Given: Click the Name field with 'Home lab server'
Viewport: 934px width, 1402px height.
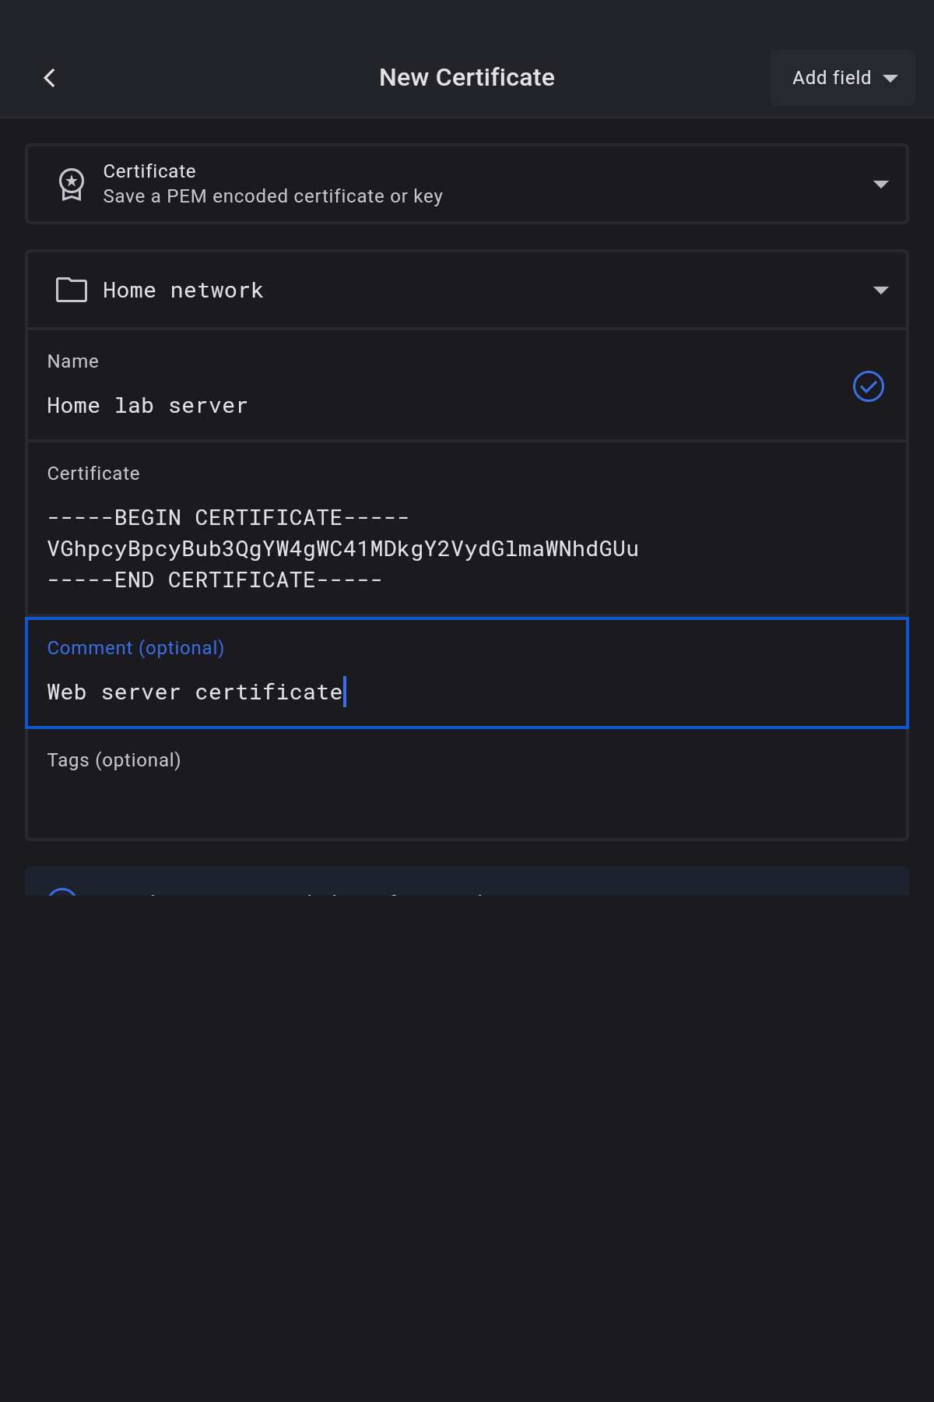Looking at the screenshot, I should click(148, 406).
